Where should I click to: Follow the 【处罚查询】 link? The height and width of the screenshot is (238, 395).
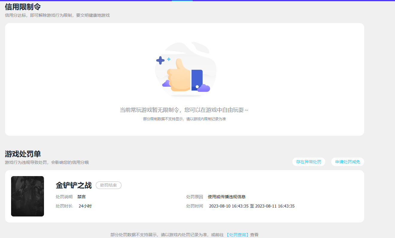coord(237,235)
